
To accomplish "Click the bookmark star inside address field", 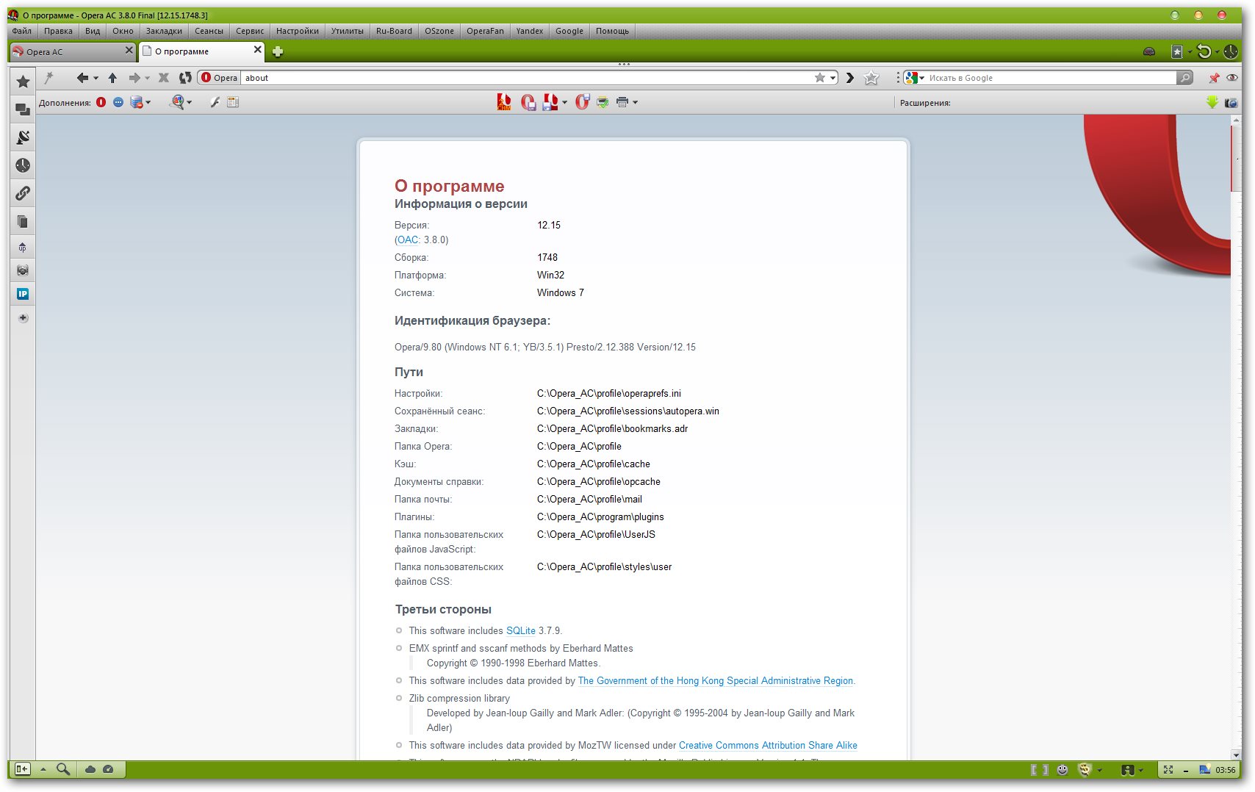I will click(820, 77).
